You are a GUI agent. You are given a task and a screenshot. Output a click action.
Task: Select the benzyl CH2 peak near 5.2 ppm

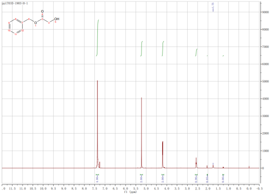pyautogui.click(x=142, y=133)
